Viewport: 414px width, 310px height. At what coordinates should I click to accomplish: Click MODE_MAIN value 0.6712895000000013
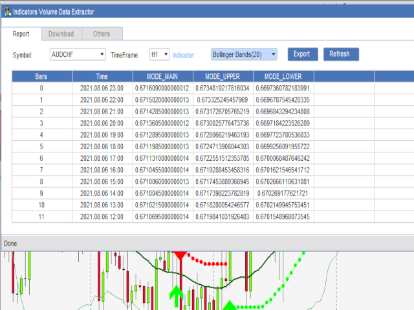(x=162, y=135)
